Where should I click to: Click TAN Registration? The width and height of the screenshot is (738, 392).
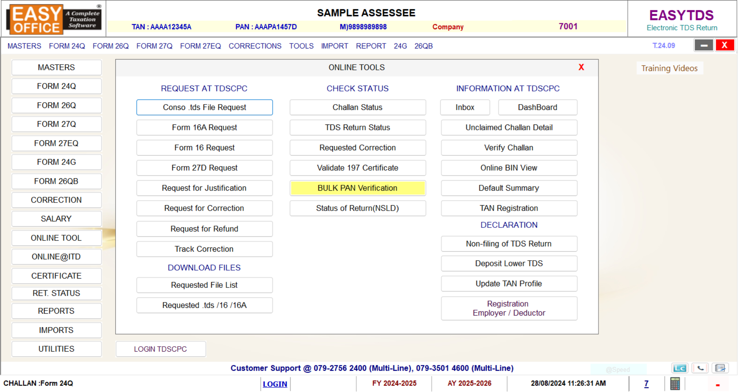point(509,208)
